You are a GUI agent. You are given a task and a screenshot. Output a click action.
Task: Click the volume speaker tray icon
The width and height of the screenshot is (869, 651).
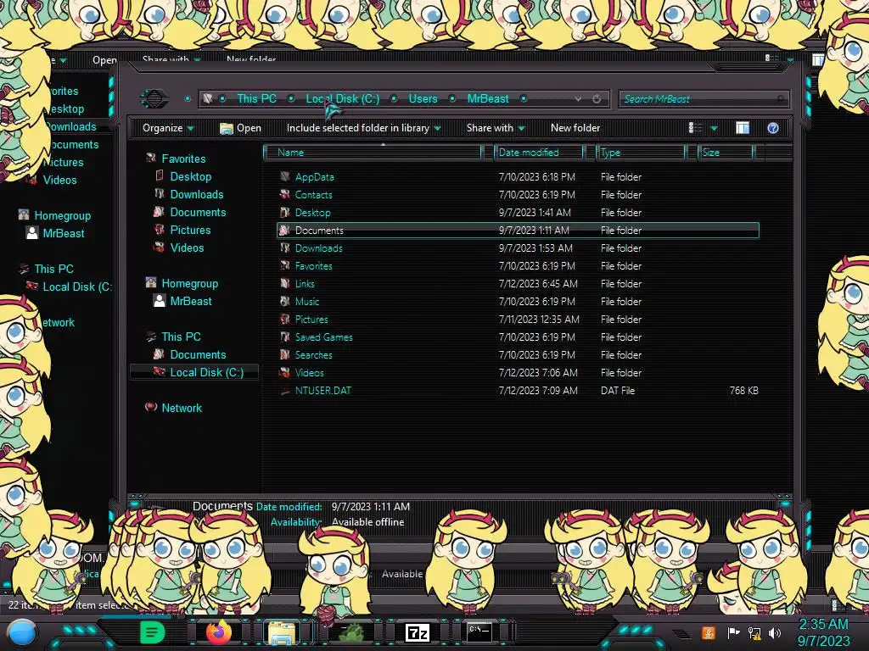pyautogui.click(x=774, y=632)
